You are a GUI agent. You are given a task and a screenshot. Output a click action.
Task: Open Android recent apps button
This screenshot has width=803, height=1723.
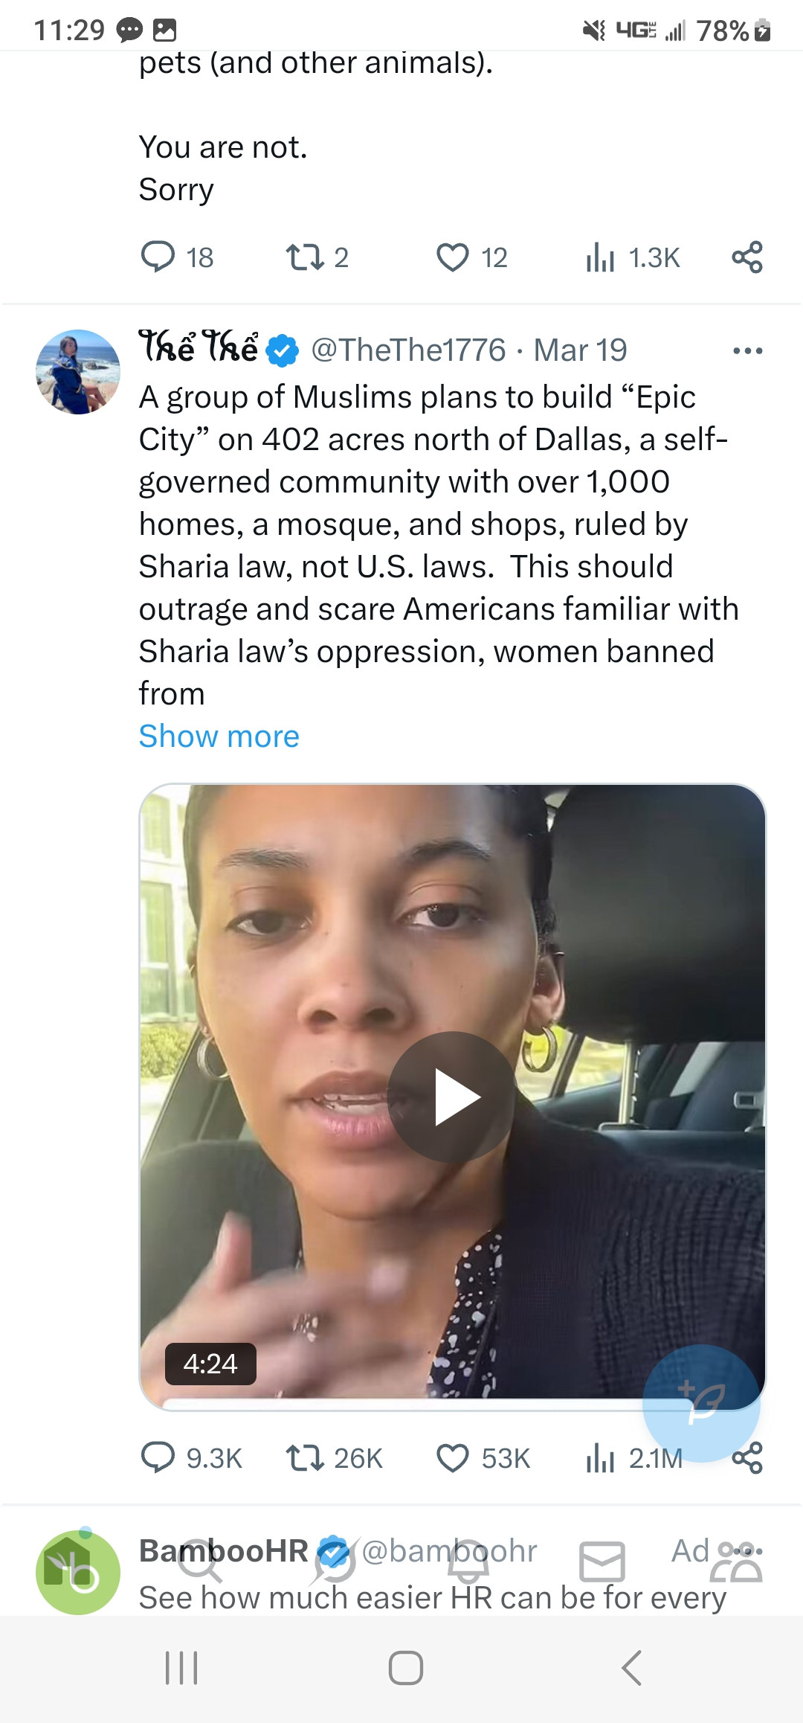click(x=181, y=1667)
